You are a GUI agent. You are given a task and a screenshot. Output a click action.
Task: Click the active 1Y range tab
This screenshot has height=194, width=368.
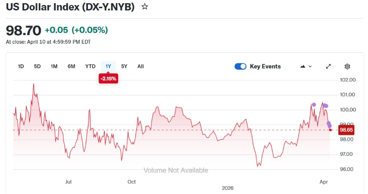tap(108, 66)
